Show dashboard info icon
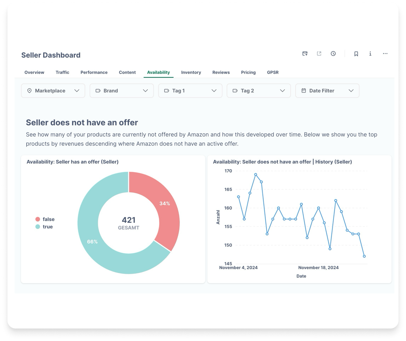 click(370, 53)
